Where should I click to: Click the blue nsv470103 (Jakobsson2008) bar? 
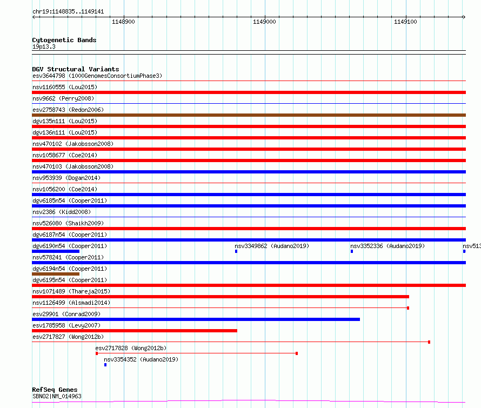click(249, 172)
